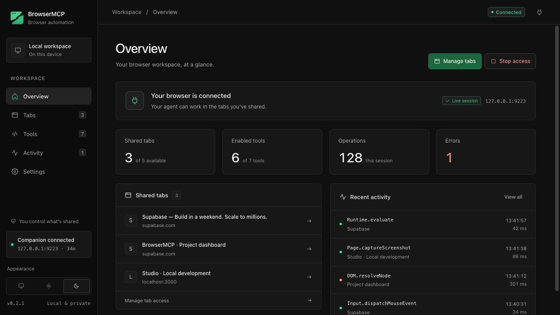
Task: Open arrow for Supabase Build in a weekend tab
Action: tap(309, 221)
